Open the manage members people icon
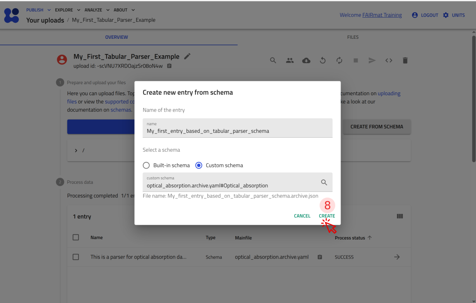The image size is (476, 303). (x=290, y=61)
